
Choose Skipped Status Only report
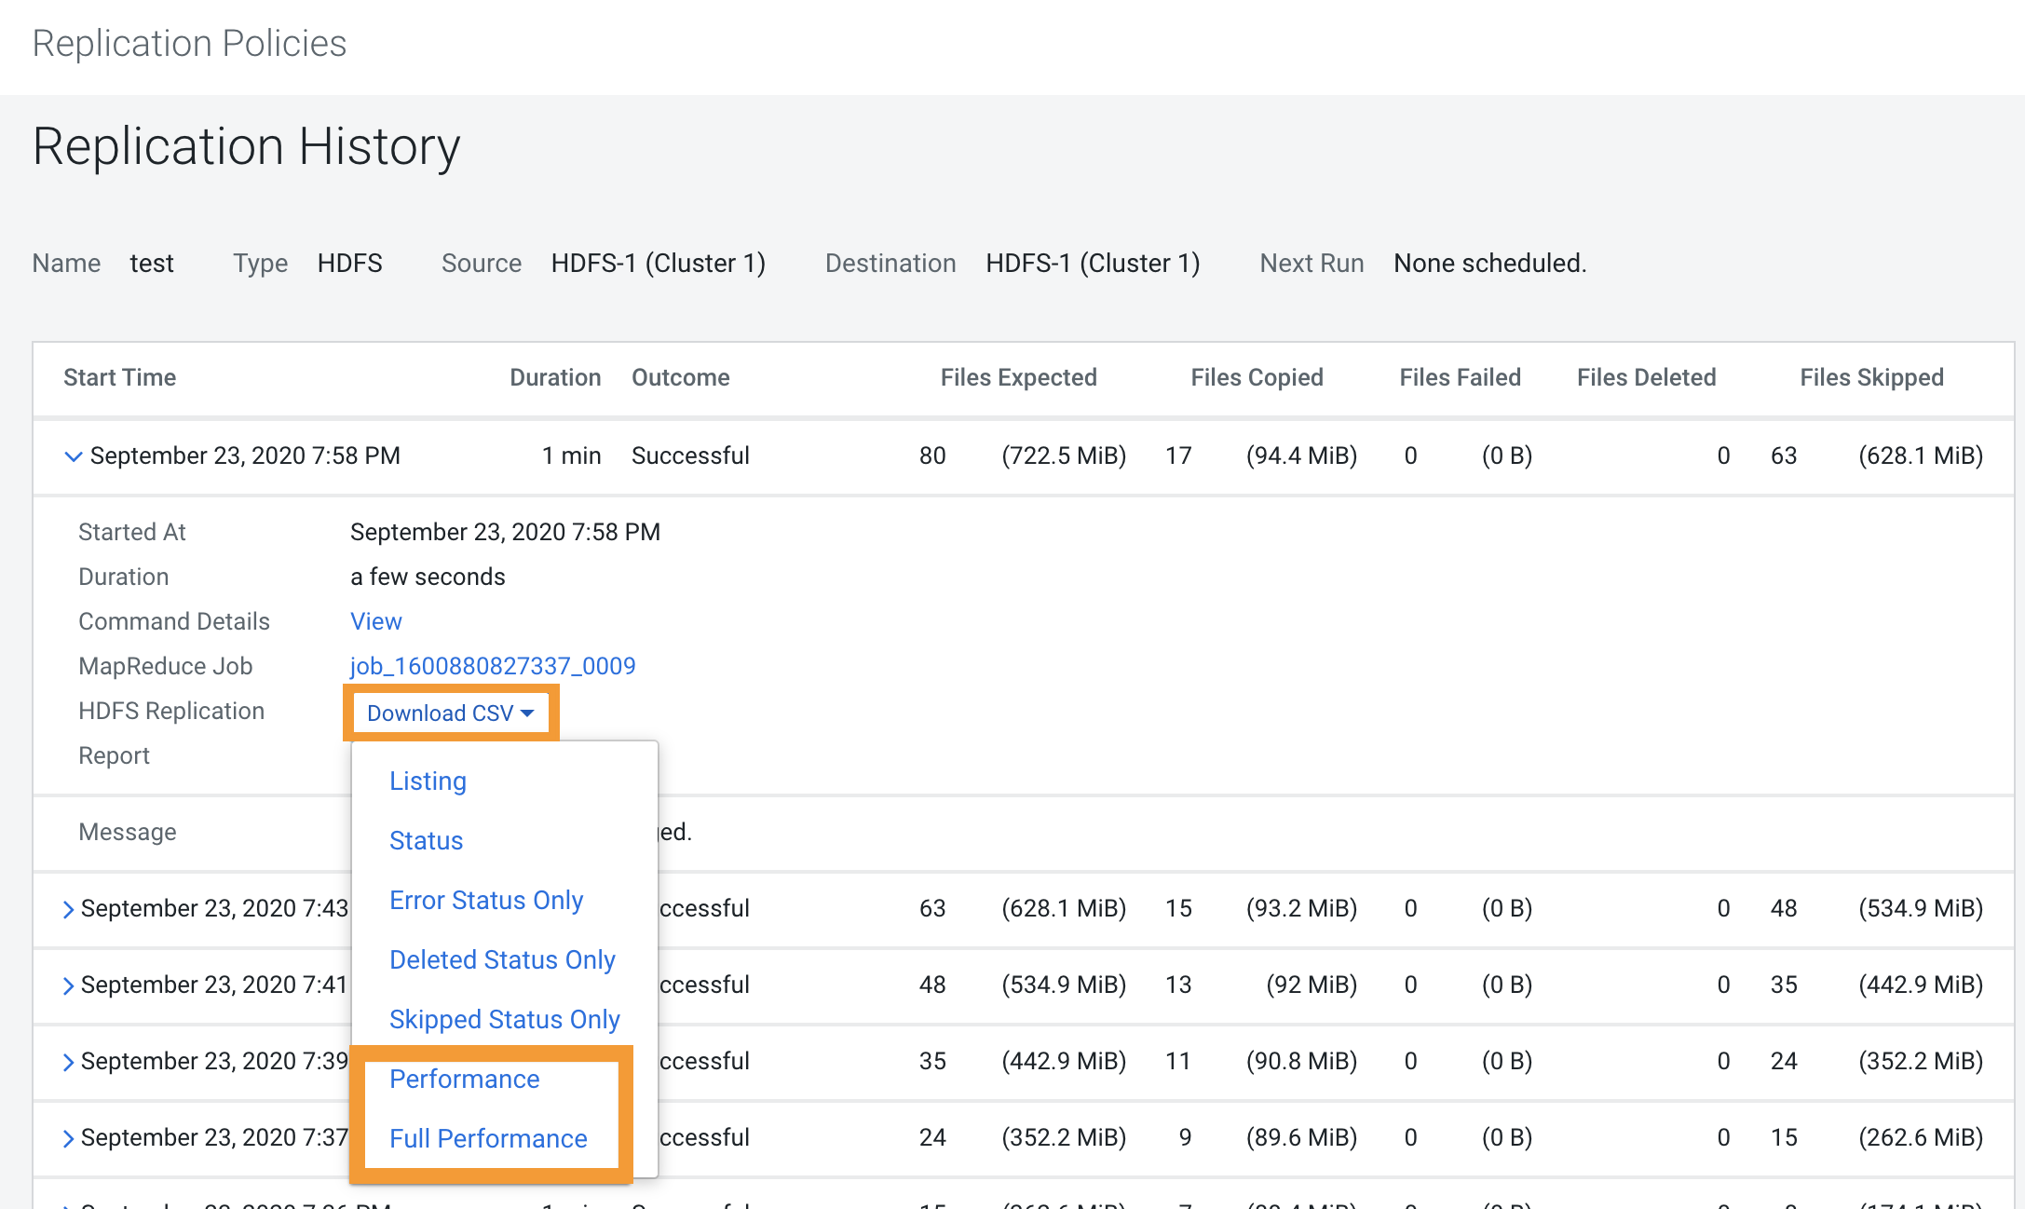pos(504,1019)
